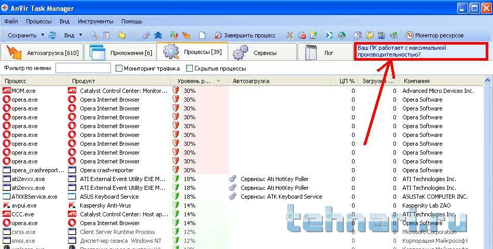This screenshot has width=493, height=249.
Task: Click the refresh arrows icon beside Сохранить
Action: 52,35
